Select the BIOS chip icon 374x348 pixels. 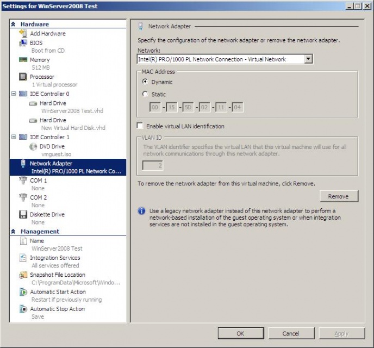(23, 43)
